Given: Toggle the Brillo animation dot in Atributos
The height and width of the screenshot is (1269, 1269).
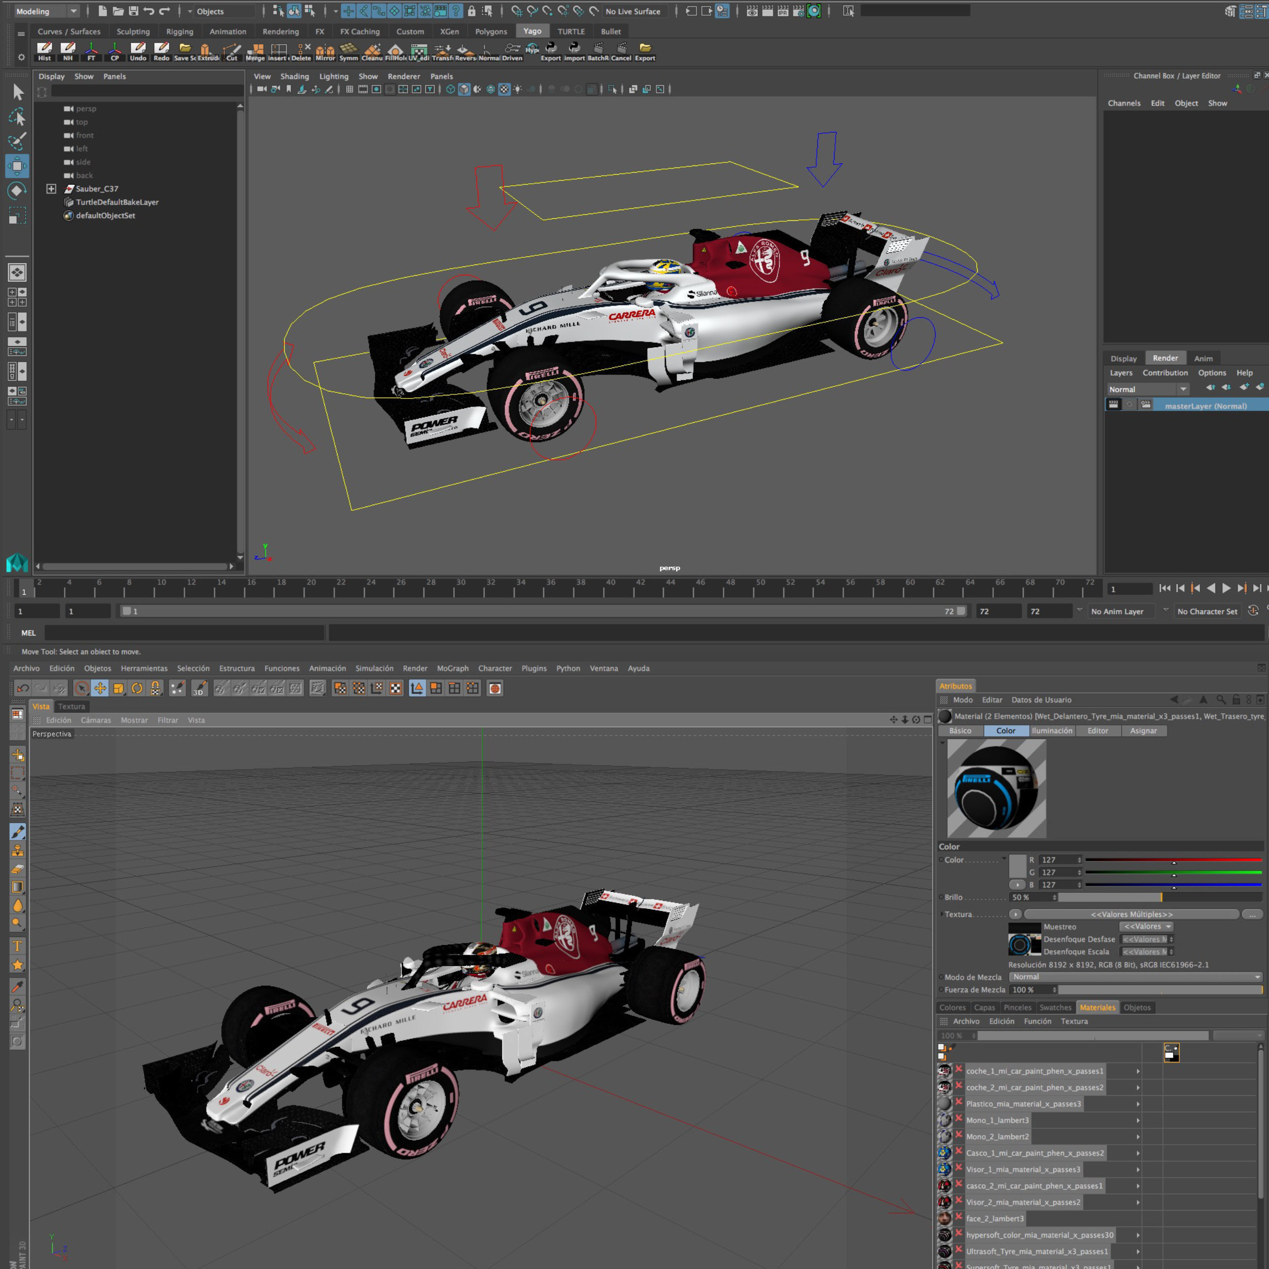Looking at the screenshot, I should (941, 897).
